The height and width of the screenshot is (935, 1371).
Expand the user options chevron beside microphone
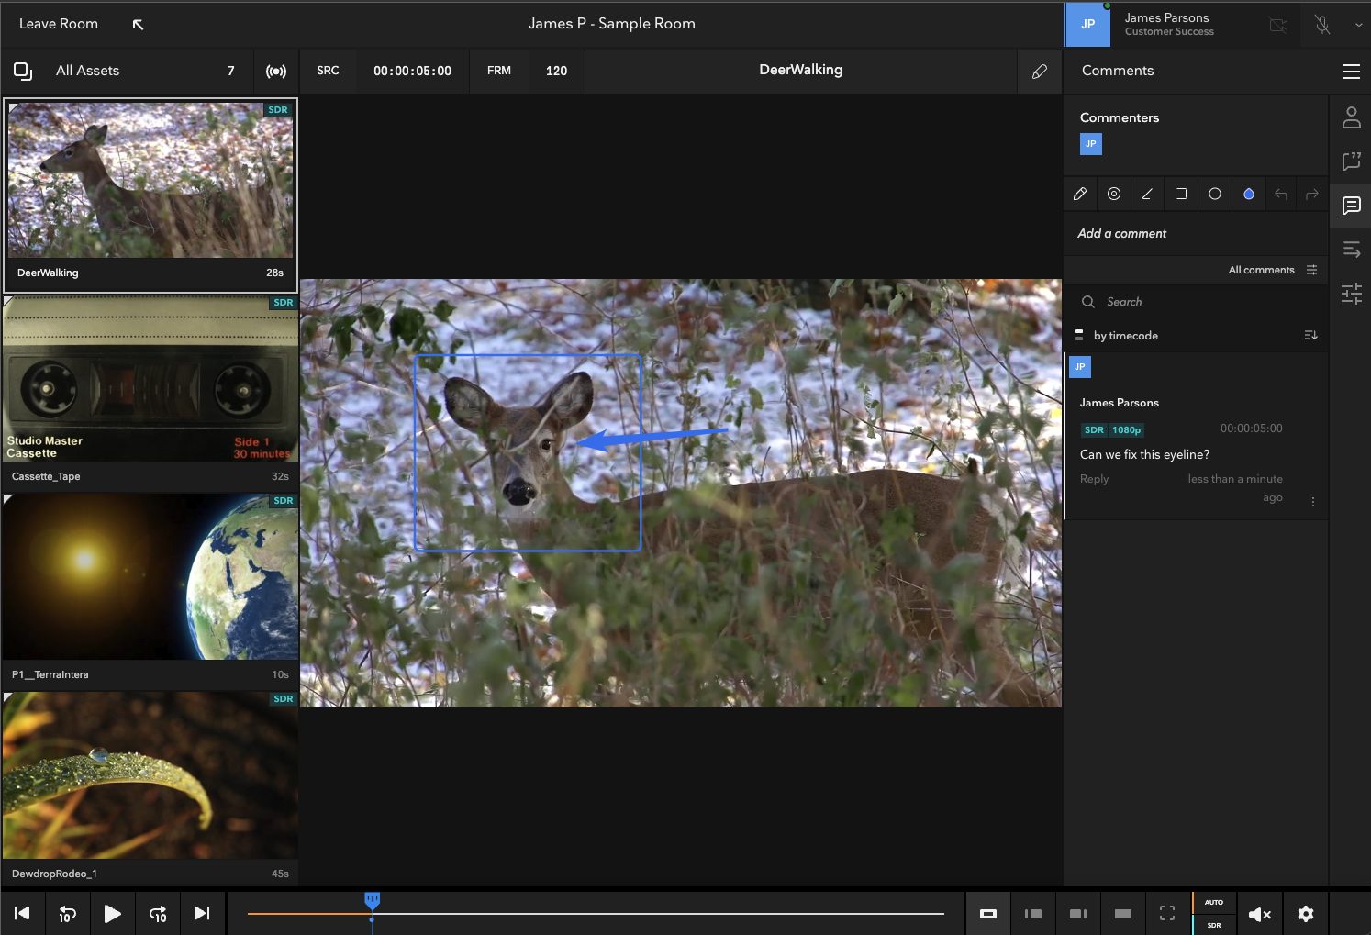(x=1358, y=25)
